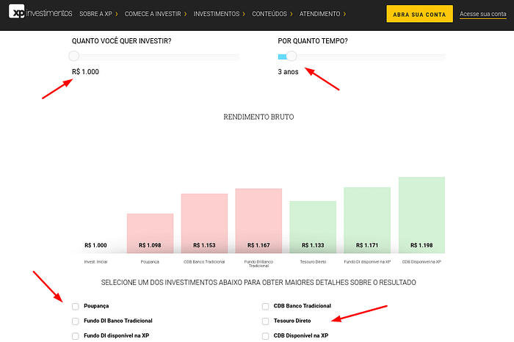514x342 pixels.
Task: Open the INVESTIMENTOS menu
Action: [x=219, y=14]
